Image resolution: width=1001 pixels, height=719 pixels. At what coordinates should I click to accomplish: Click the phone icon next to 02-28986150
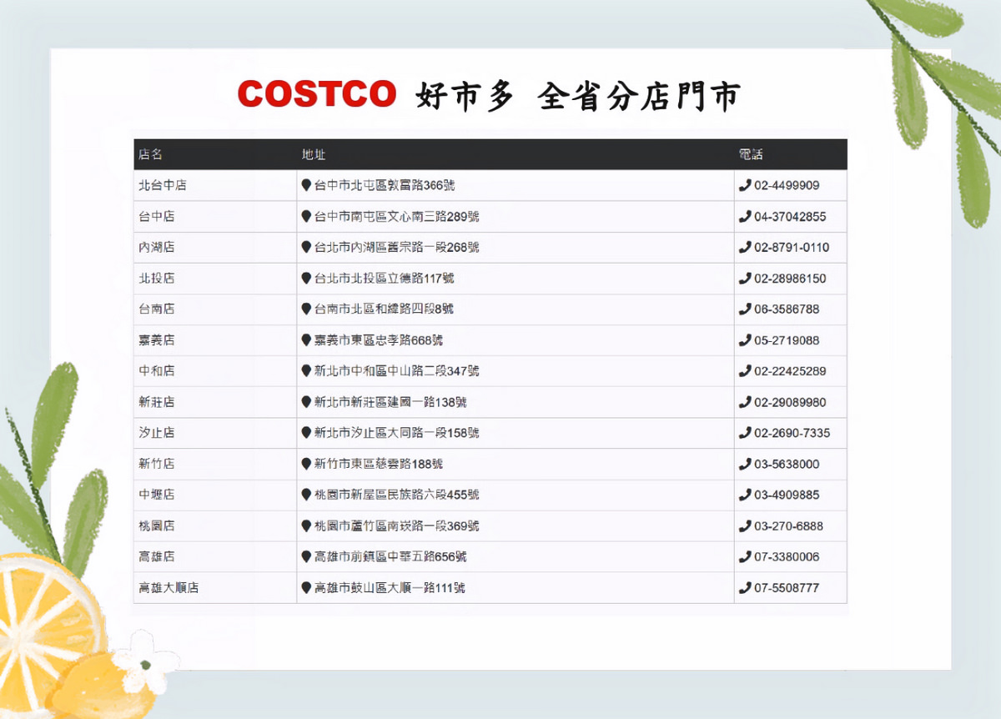(x=745, y=278)
